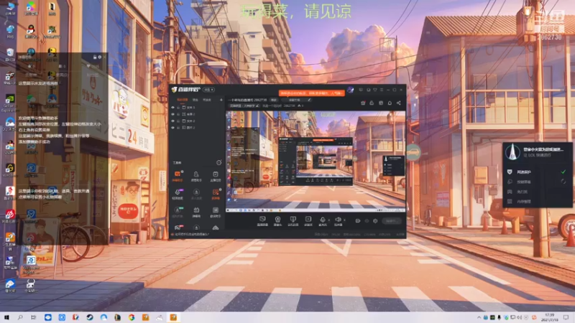Toggle lock on 文本 2 source

click(x=178, y=121)
